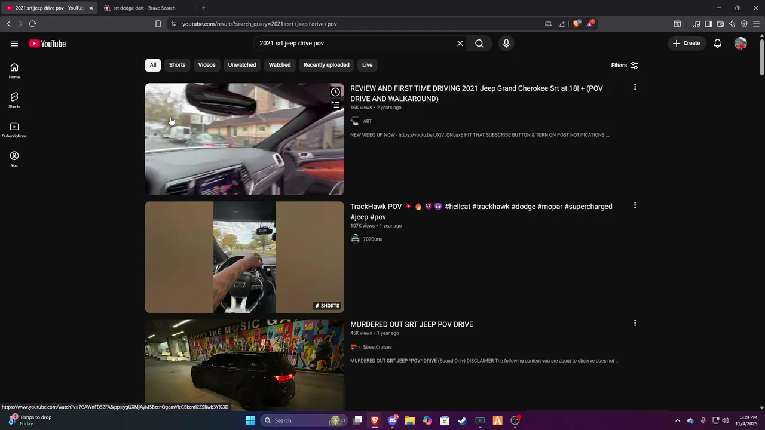
Task: Open more options for MURDERED OUT SRT video
Action: point(635,323)
